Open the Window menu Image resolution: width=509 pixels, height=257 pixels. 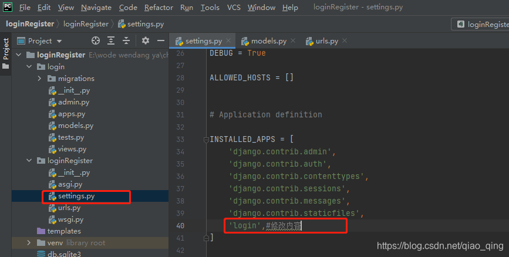(261, 8)
